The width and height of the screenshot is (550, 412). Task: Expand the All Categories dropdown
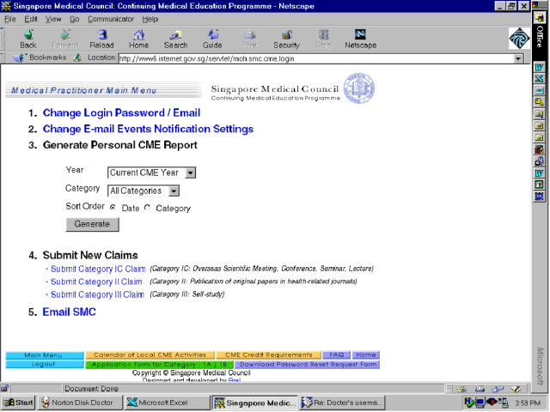coord(144,191)
